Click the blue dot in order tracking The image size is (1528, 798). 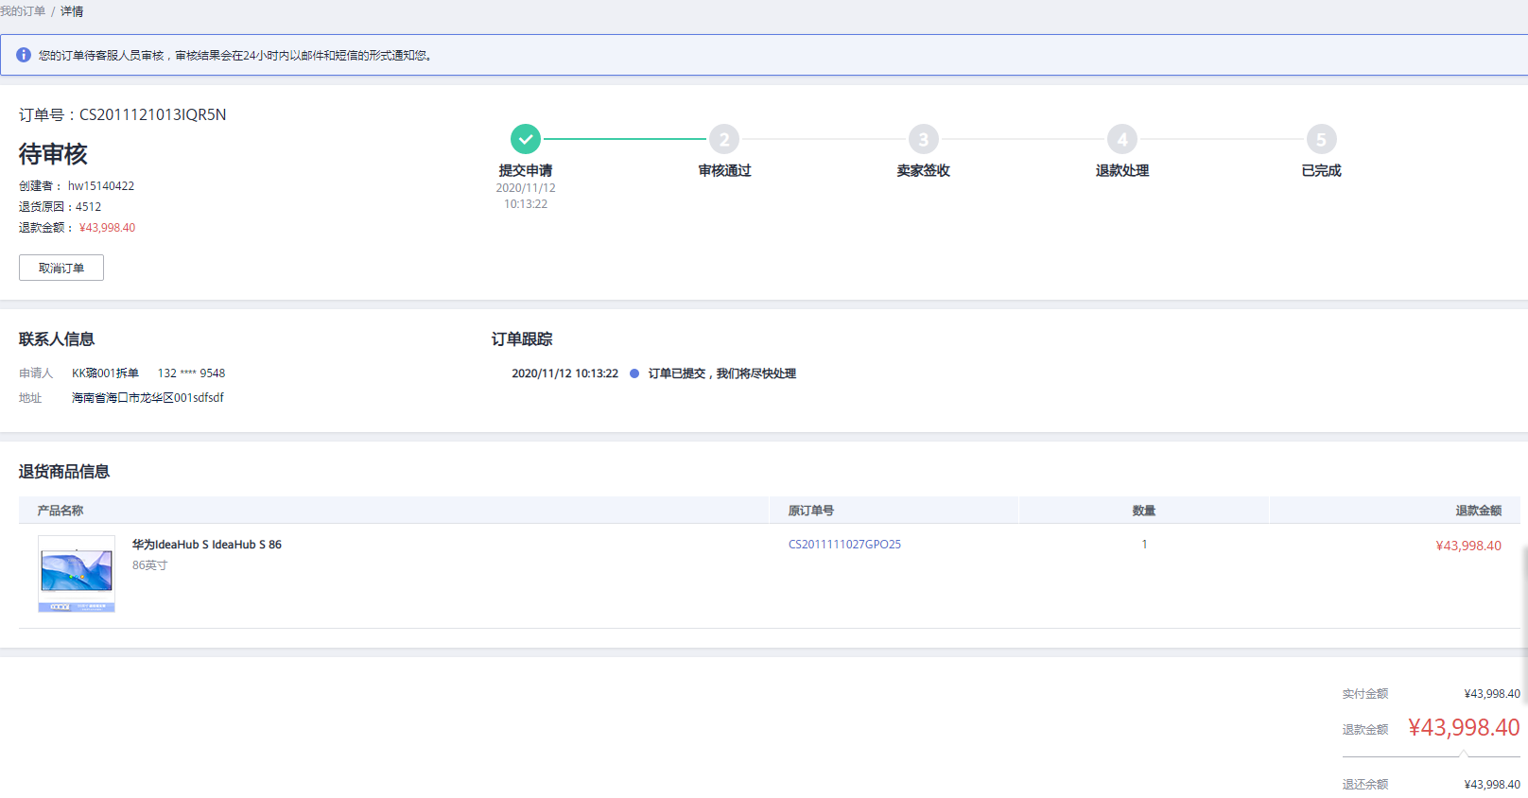[x=634, y=373]
